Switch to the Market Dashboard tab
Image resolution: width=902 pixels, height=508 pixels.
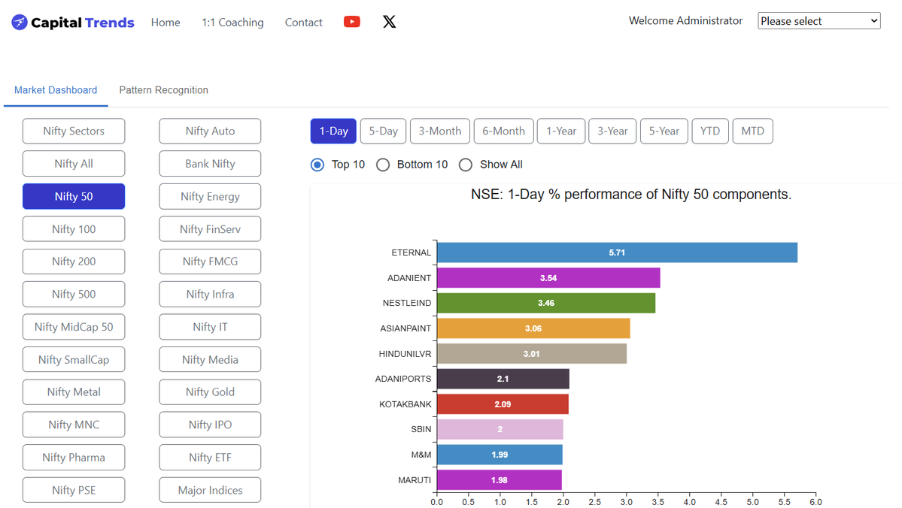click(56, 90)
